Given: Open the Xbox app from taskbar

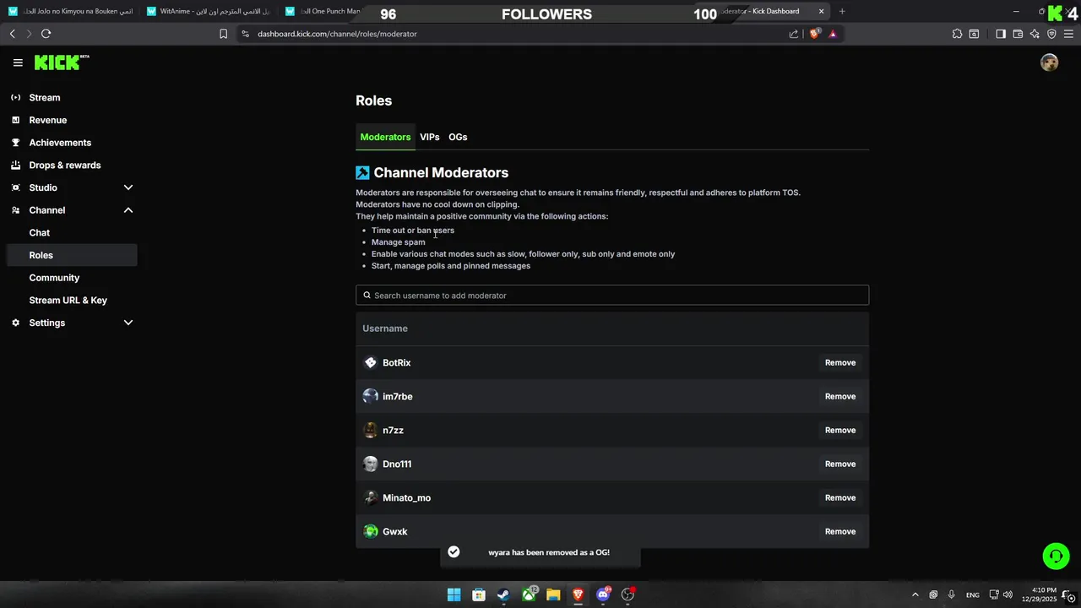Looking at the screenshot, I should (x=529, y=594).
